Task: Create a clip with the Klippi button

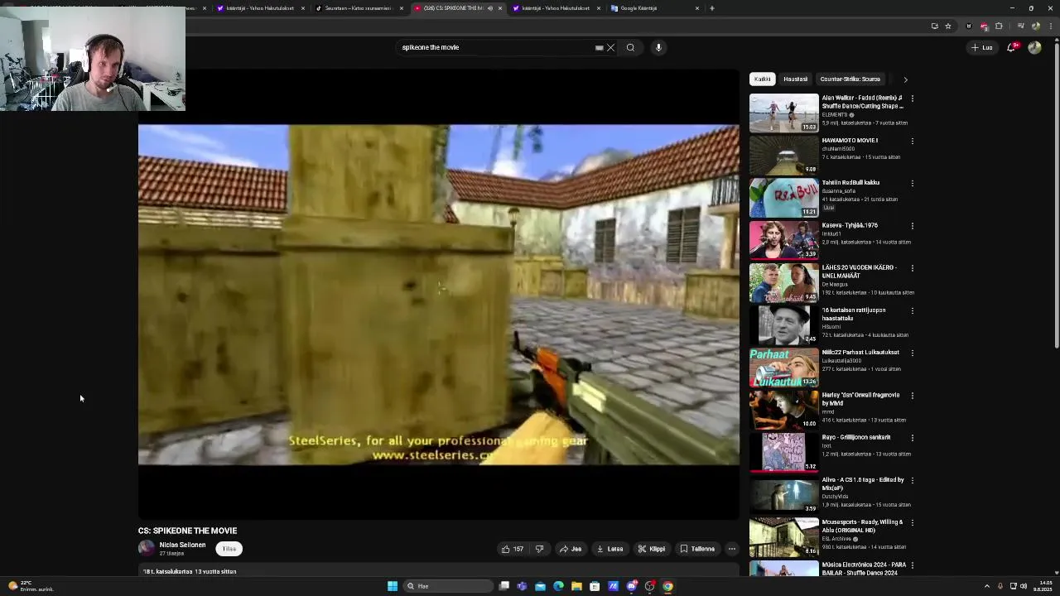Action: [x=651, y=549]
